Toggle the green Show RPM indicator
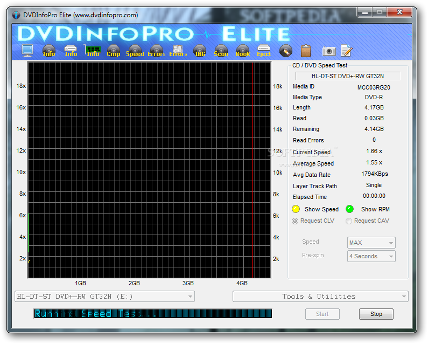Screen dimensions: 428x344 point(349,209)
